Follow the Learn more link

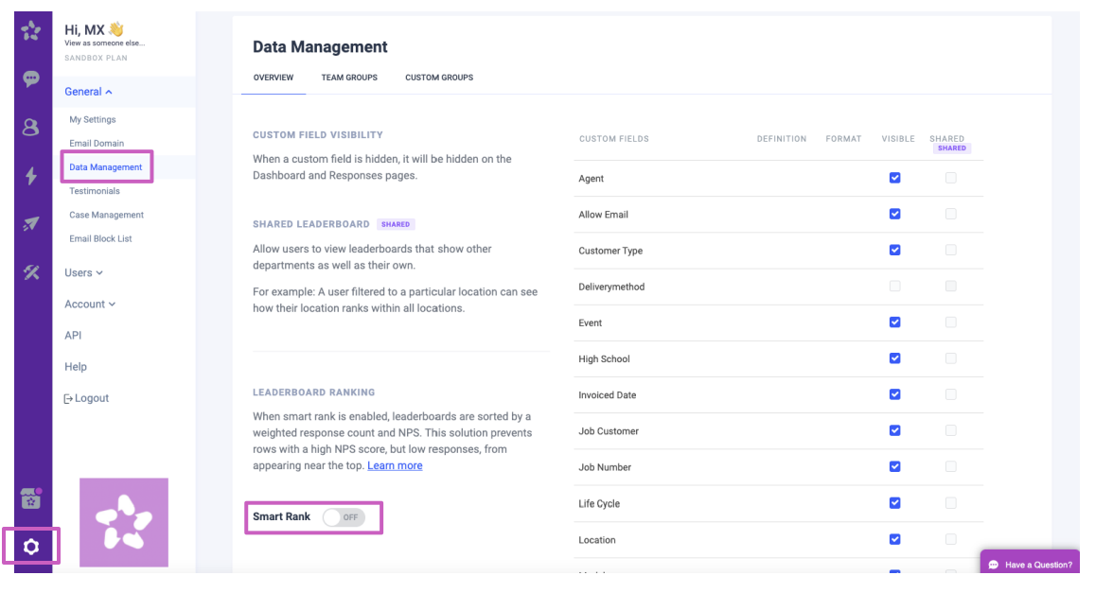(x=395, y=465)
